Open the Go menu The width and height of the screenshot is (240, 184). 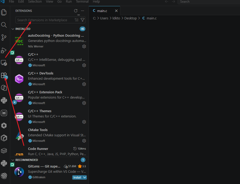coord(59,2)
